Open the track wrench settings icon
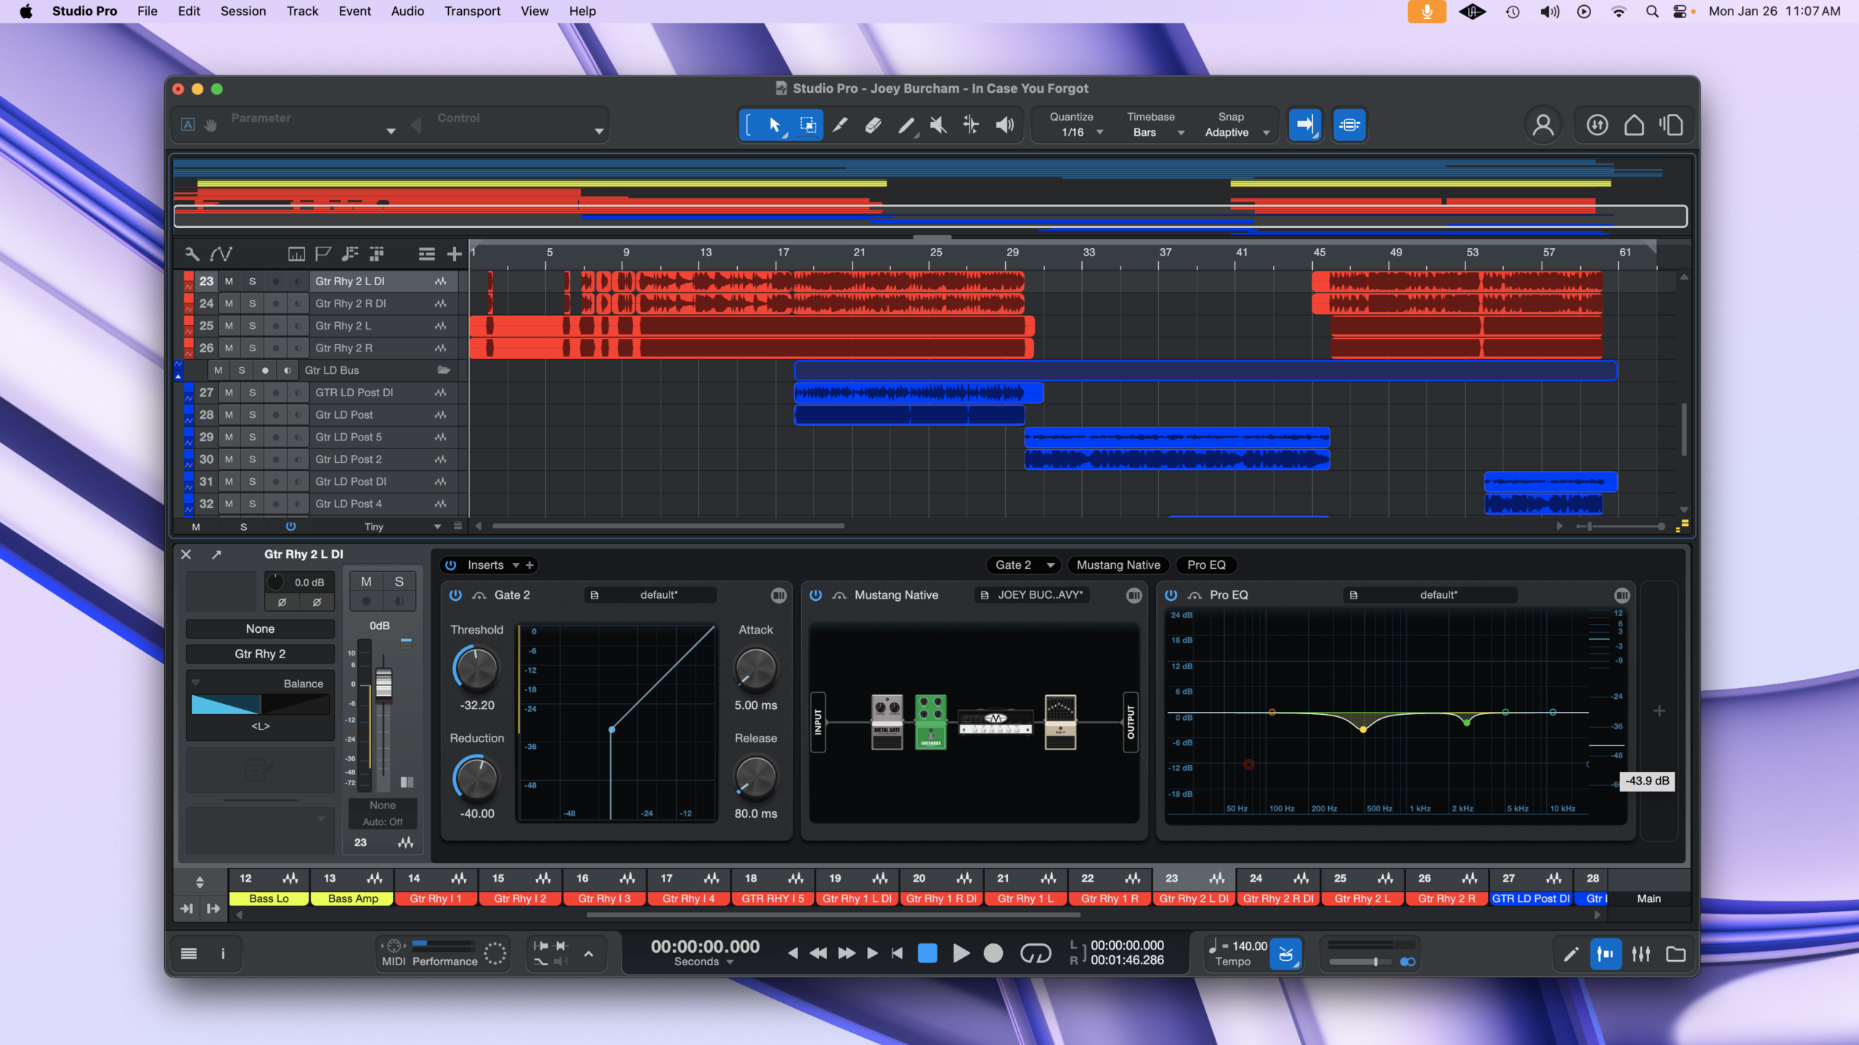This screenshot has height=1045, width=1859. click(192, 253)
